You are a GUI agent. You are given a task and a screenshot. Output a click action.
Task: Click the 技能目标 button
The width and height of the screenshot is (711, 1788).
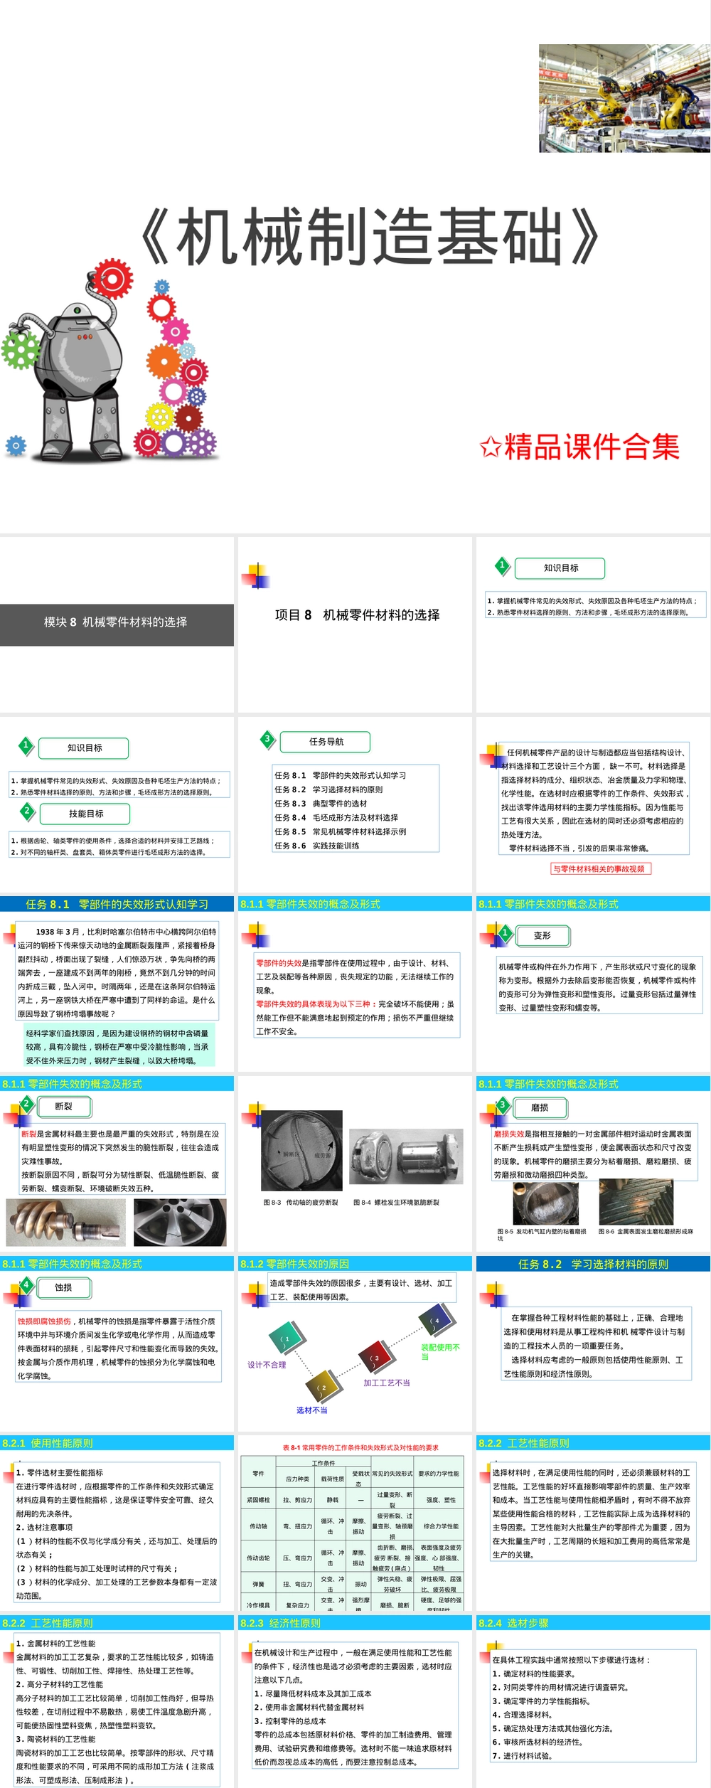tap(85, 814)
